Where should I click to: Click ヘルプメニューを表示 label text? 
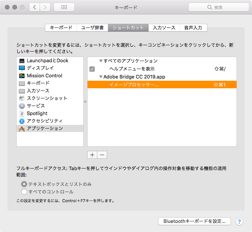click(x=132, y=69)
